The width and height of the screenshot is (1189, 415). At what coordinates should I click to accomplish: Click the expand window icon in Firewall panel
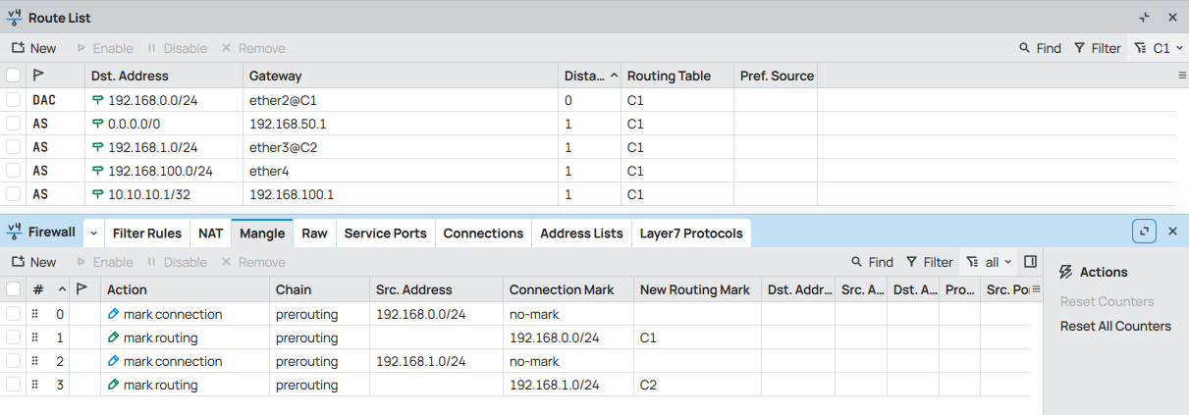pos(1144,232)
